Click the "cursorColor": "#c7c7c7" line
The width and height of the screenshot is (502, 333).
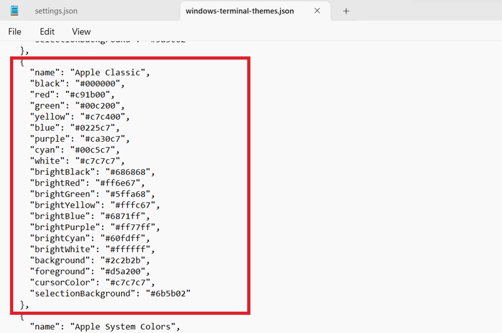pyautogui.click(x=92, y=282)
